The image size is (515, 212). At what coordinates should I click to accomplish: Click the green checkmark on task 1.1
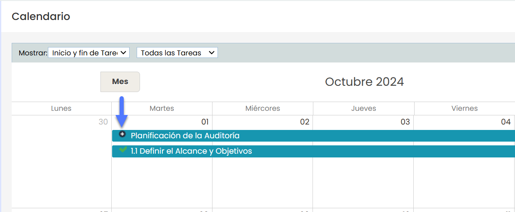tap(122, 150)
